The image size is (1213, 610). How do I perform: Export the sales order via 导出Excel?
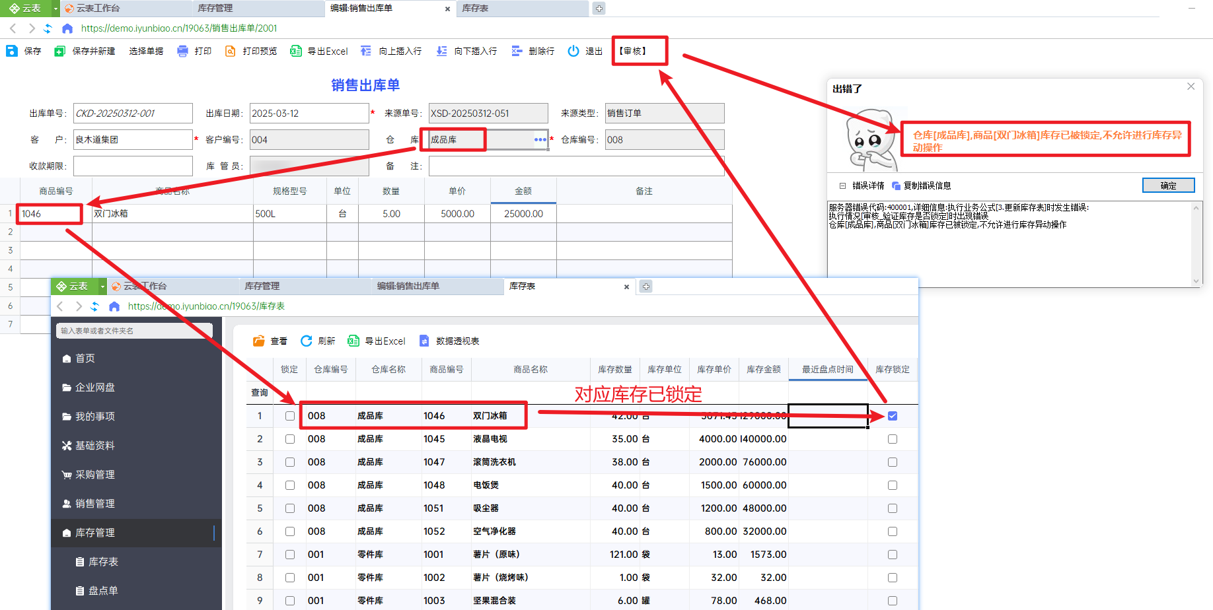[x=319, y=51]
